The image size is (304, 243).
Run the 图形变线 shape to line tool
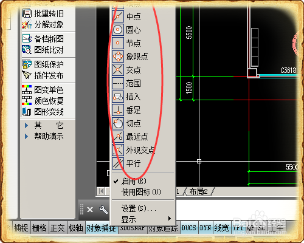coord(43,112)
